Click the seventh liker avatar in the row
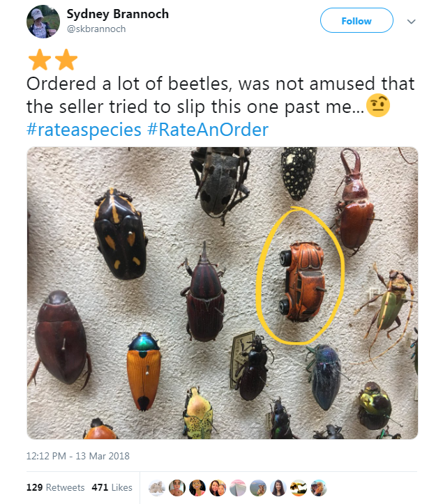 point(278,487)
